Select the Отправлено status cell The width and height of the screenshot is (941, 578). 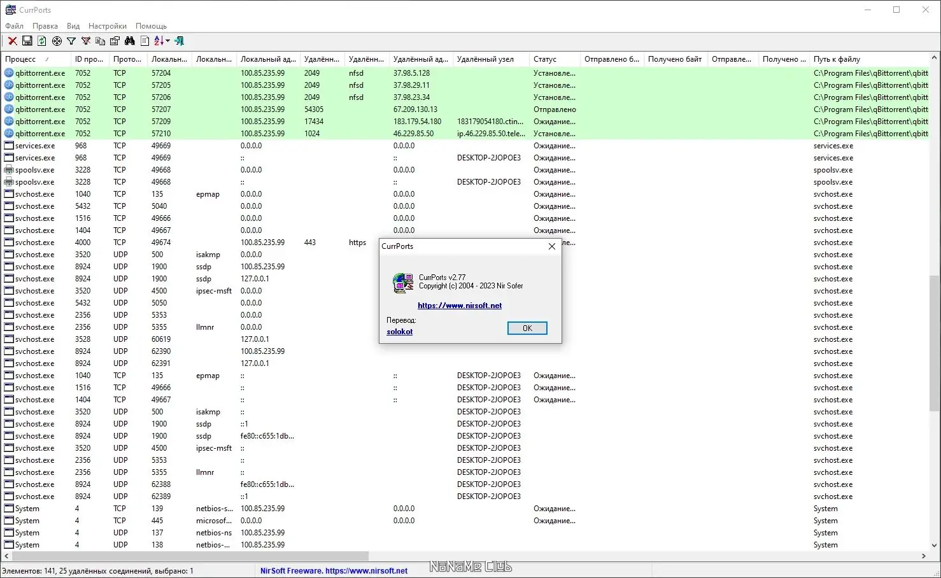[x=555, y=109]
